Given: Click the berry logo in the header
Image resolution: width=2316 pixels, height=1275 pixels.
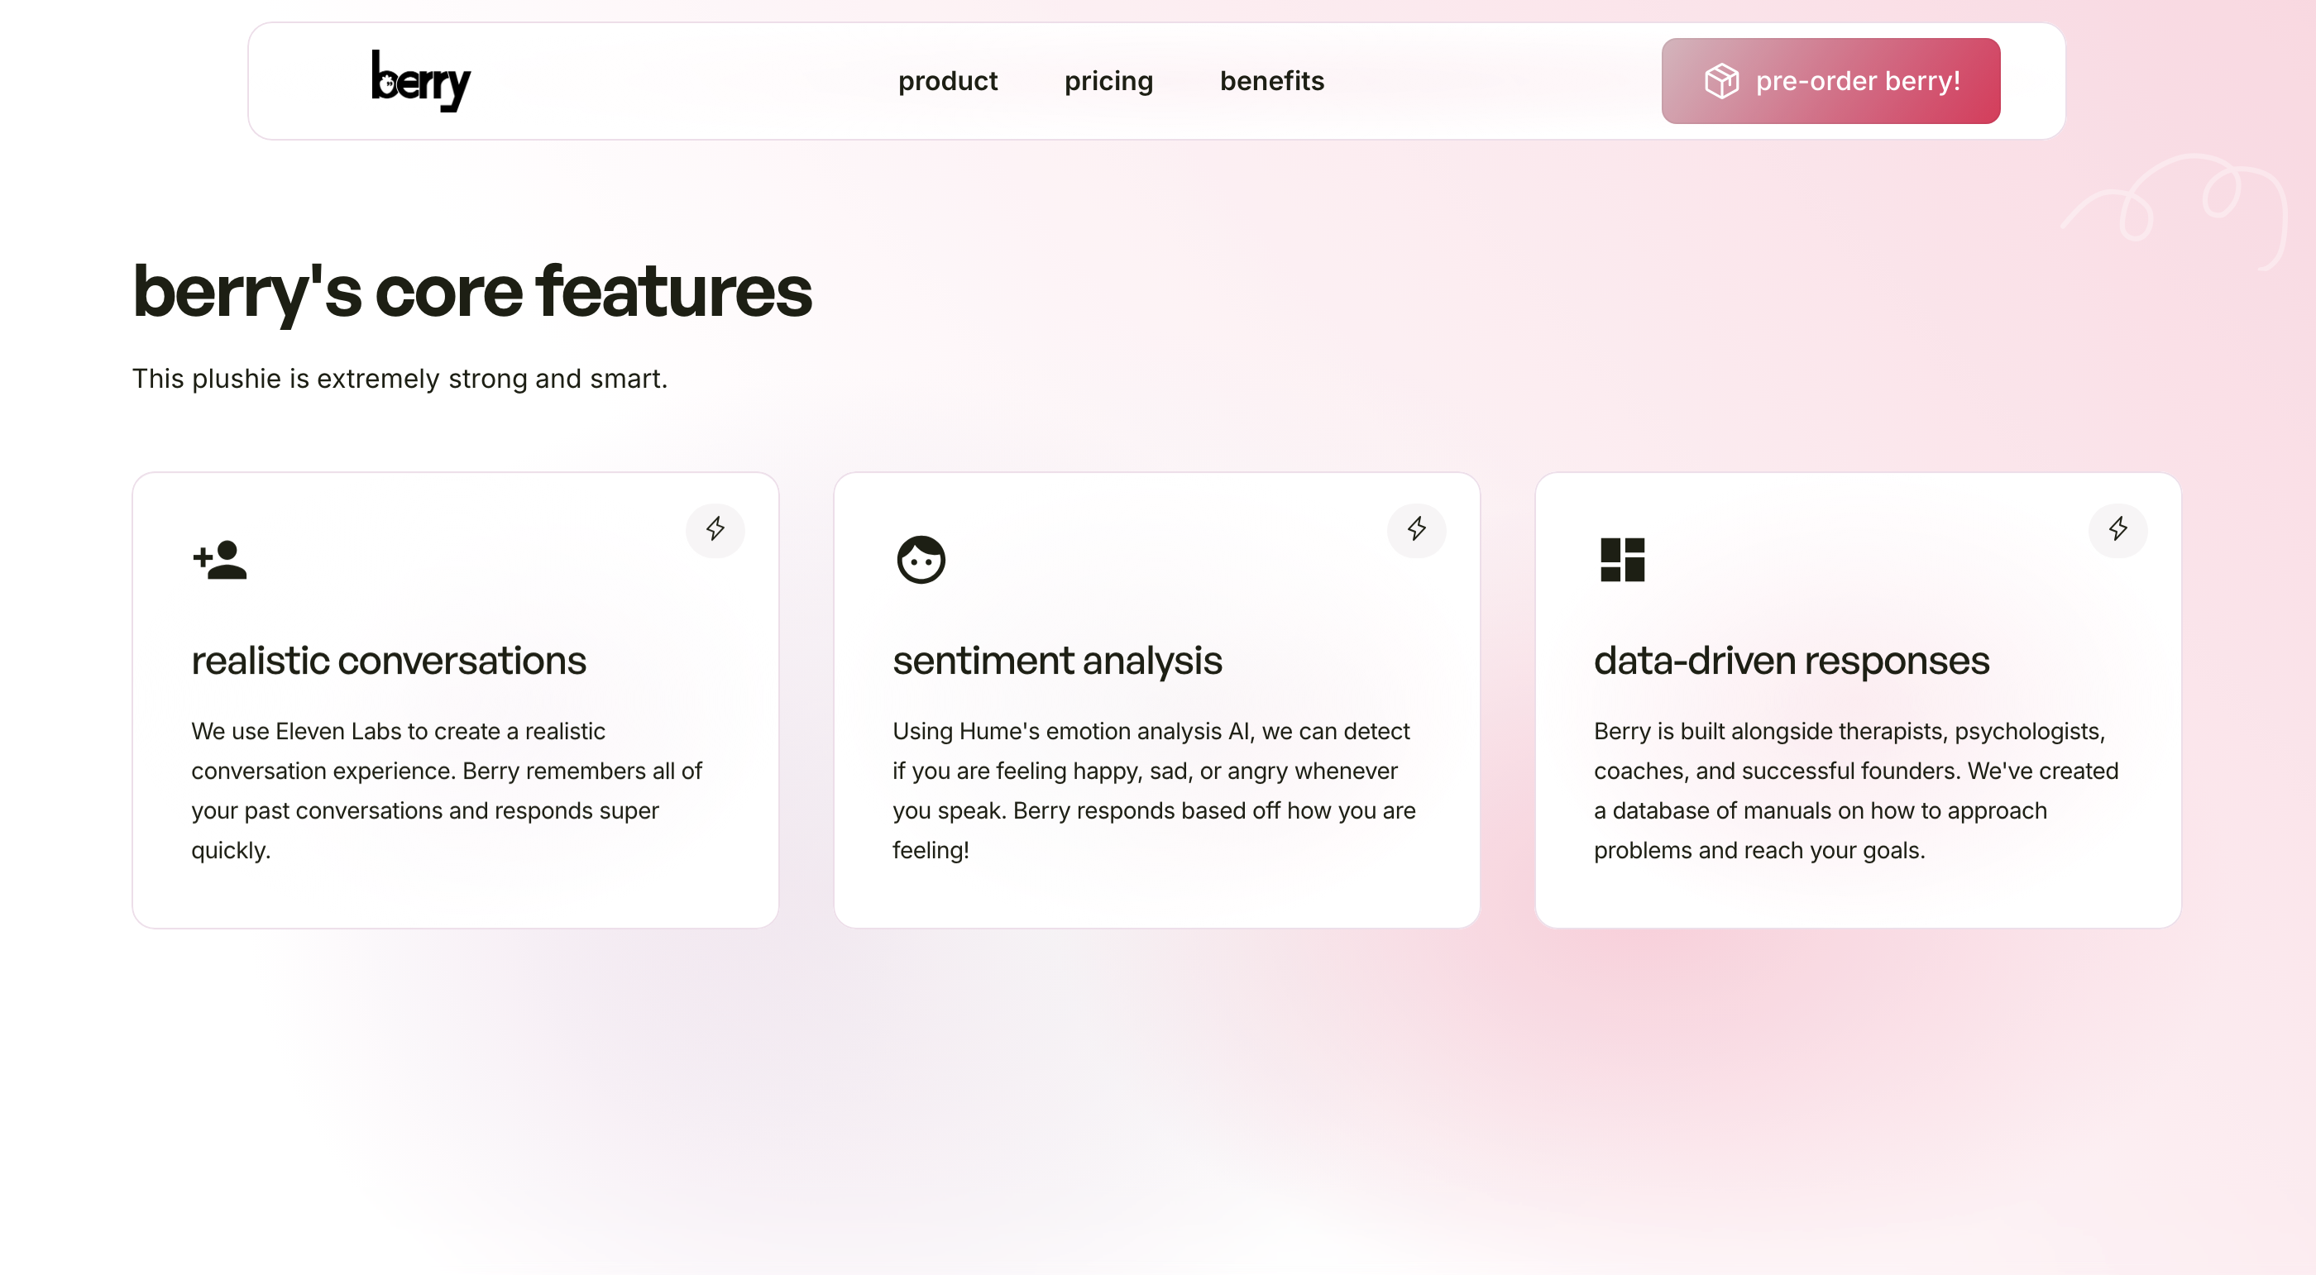Looking at the screenshot, I should tap(421, 81).
